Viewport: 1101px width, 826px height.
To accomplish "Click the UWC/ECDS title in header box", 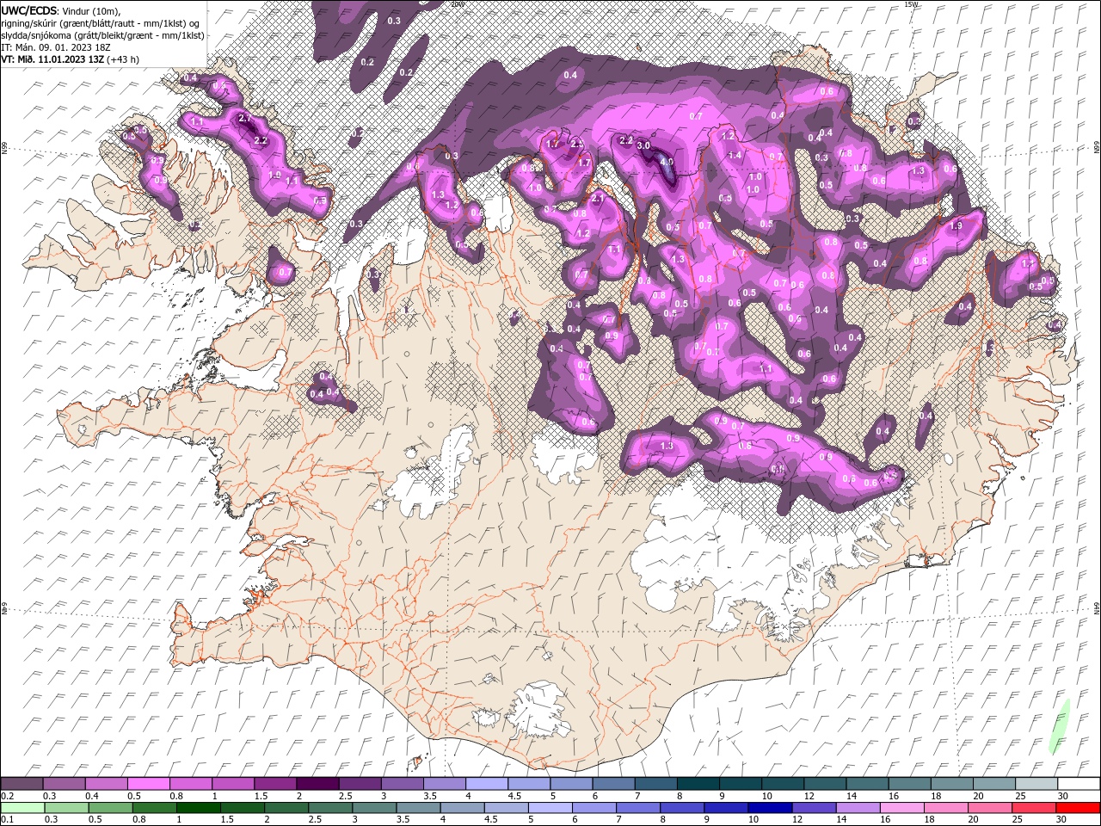I will pyautogui.click(x=29, y=10).
